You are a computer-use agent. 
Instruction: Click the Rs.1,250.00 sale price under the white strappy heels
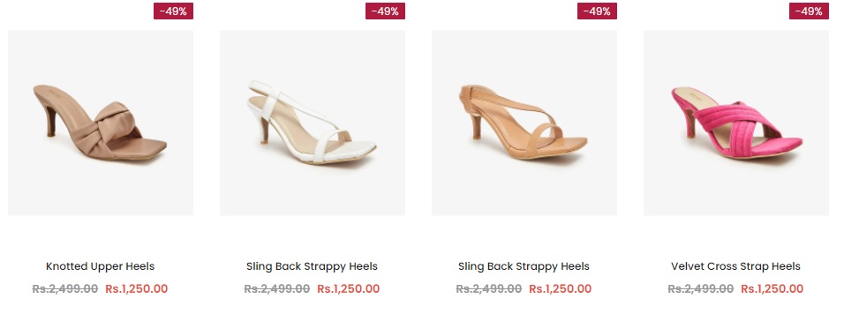click(349, 289)
